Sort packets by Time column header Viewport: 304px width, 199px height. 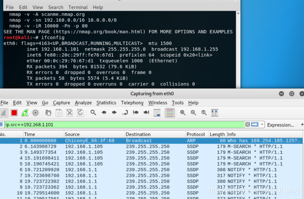point(43,134)
